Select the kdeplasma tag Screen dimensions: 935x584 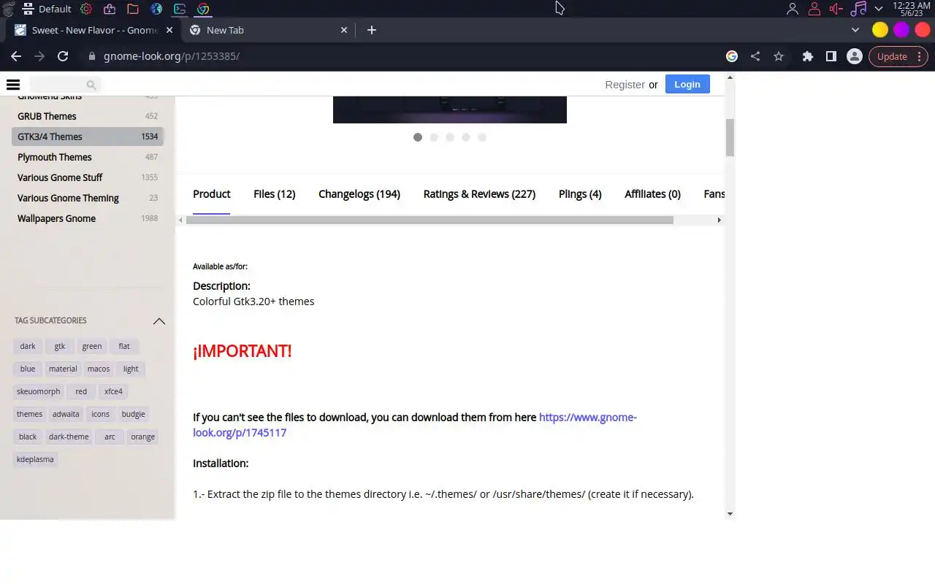[35, 459]
